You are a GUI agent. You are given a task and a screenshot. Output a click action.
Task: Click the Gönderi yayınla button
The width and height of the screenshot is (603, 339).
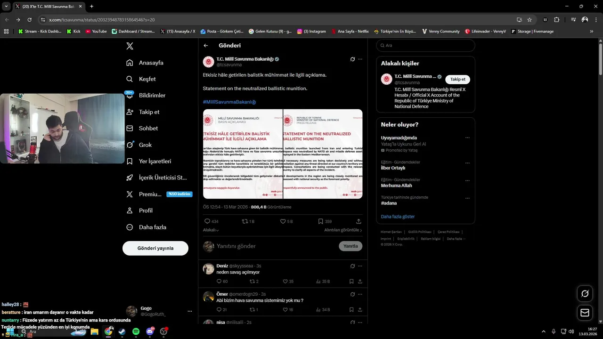(x=155, y=248)
